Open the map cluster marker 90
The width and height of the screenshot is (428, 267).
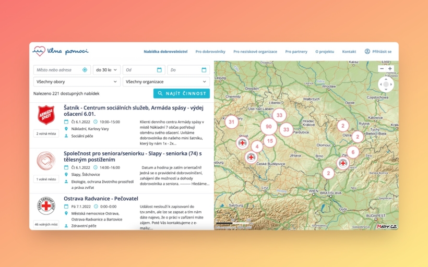point(269,126)
